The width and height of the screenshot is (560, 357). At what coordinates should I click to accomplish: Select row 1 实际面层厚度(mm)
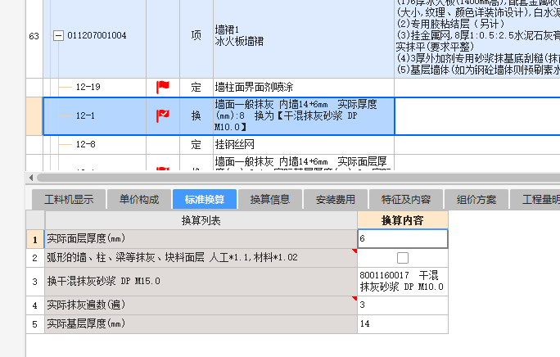[x=201, y=239]
